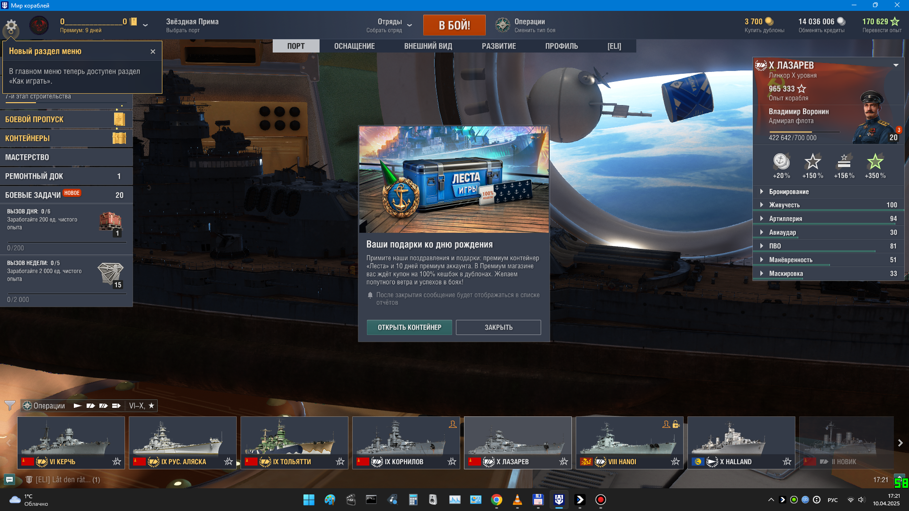Mark IX ТОЛЬЯТТИ as primary ship star
Image resolution: width=909 pixels, height=511 pixels.
click(x=340, y=461)
